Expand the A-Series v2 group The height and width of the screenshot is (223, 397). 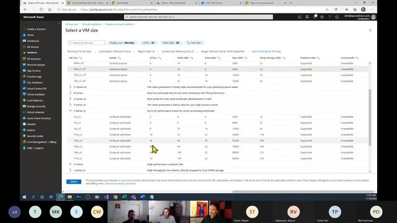70,99
